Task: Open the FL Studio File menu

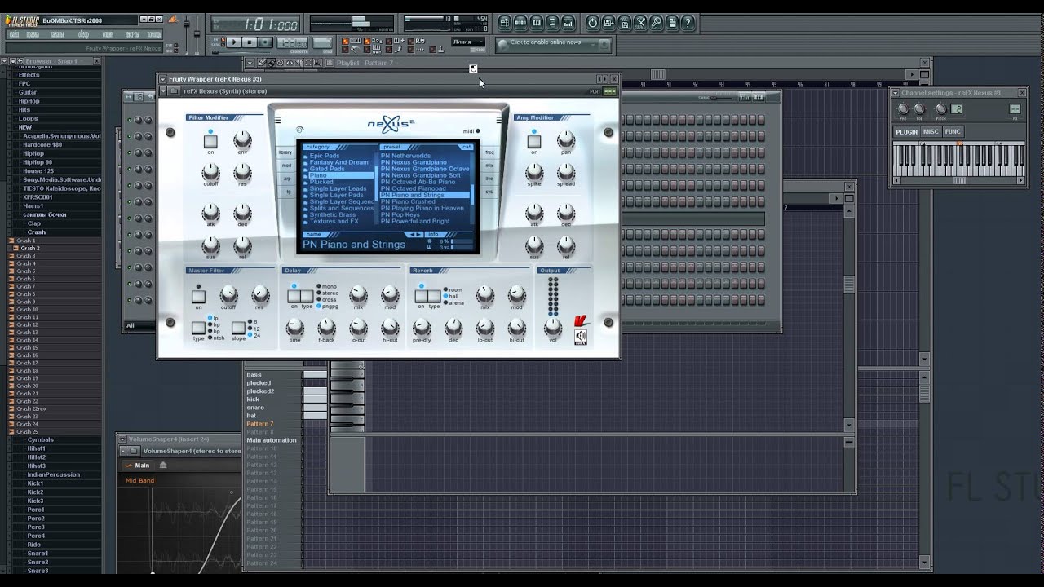Action: pyautogui.click(x=14, y=34)
